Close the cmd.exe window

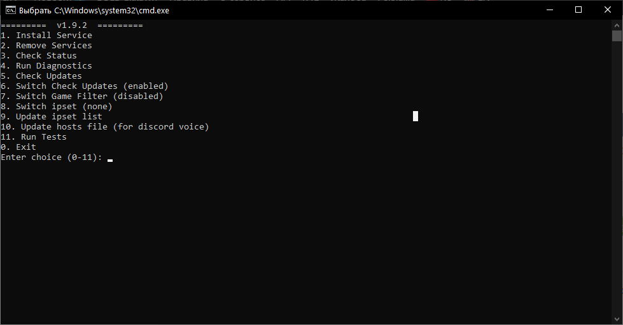click(x=608, y=10)
